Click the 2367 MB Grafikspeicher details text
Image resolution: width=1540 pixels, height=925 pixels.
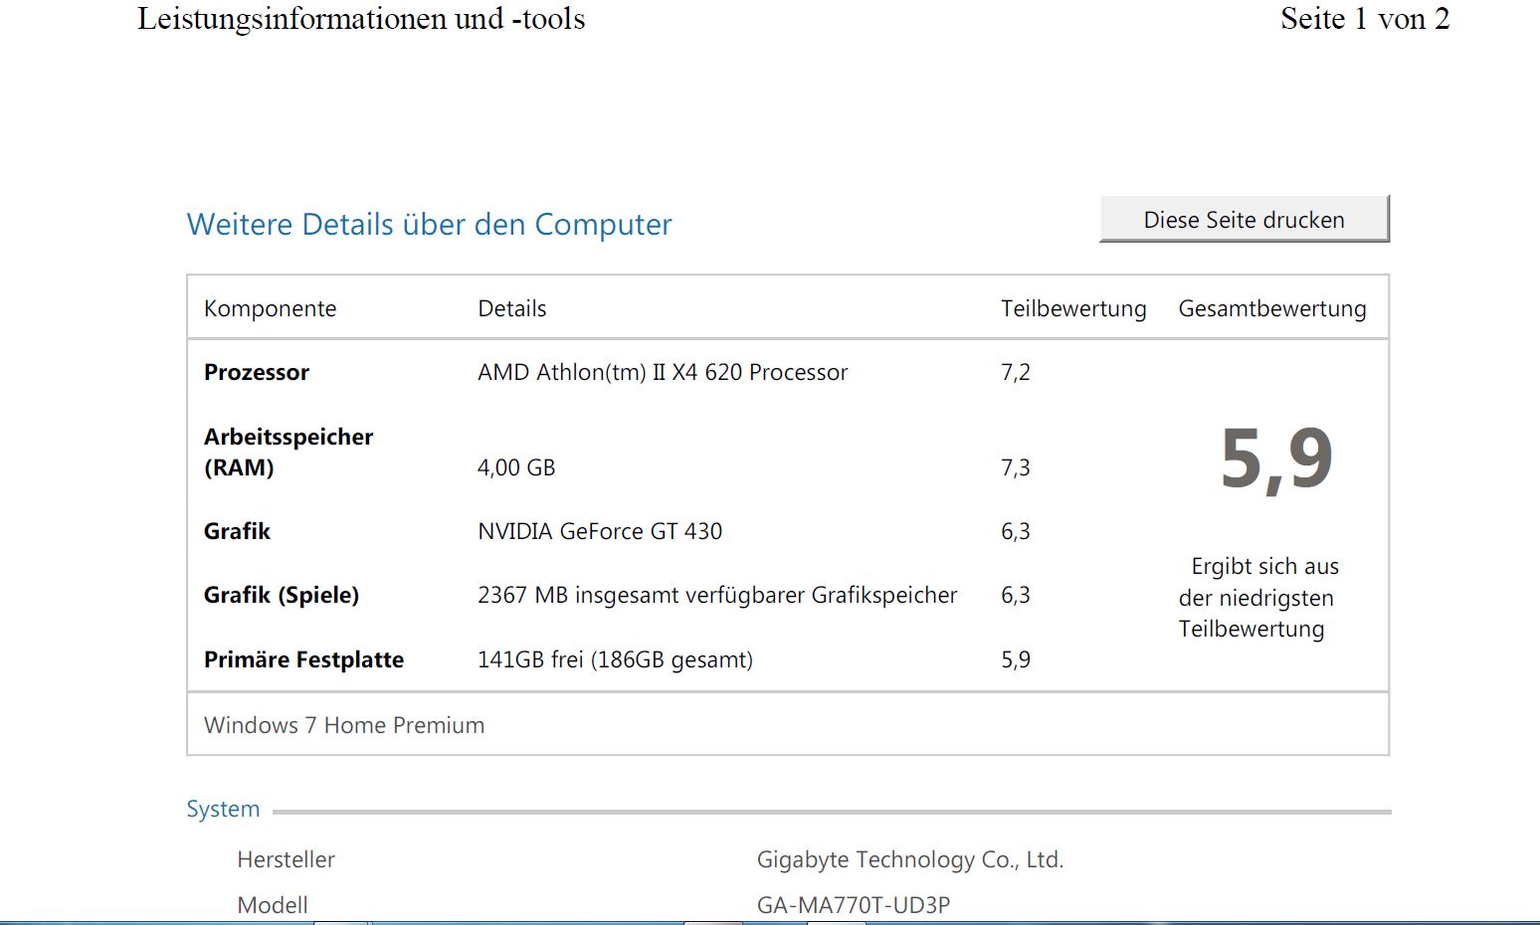coord(716,596)
